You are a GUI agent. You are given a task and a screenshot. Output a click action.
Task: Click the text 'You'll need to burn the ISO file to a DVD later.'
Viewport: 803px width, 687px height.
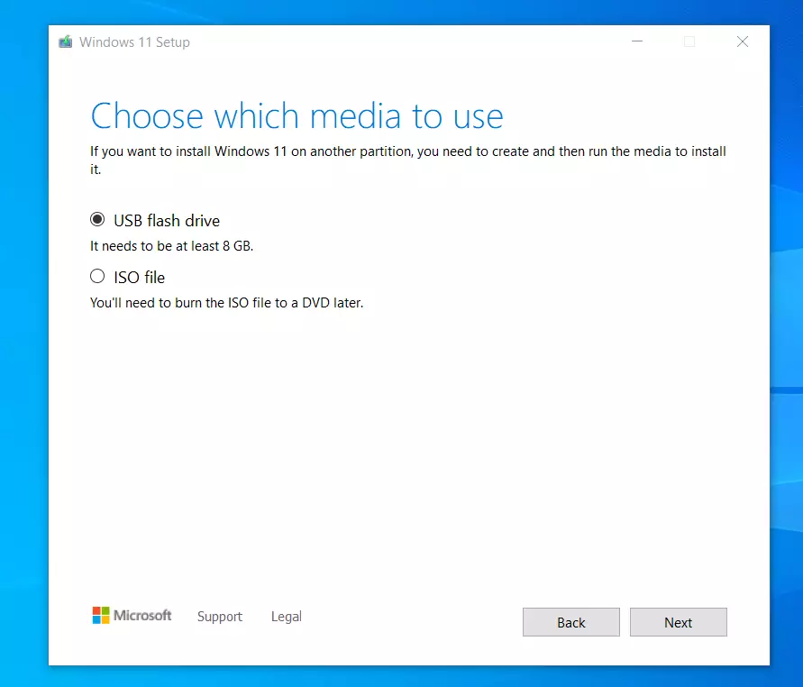pos(226,303)
